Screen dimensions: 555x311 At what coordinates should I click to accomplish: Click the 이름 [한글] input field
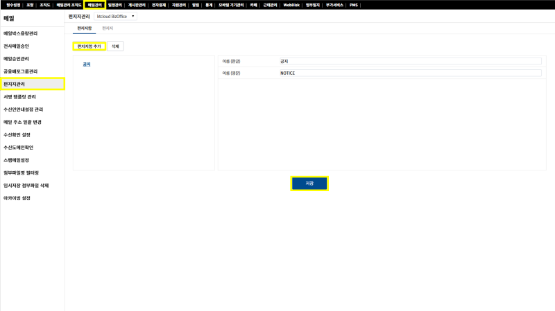tap(409, 61)
